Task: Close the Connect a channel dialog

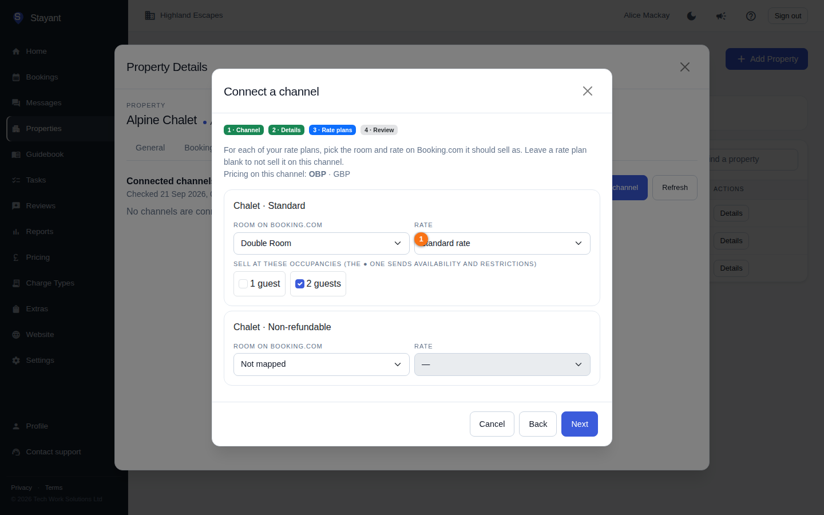Action: 587,91
